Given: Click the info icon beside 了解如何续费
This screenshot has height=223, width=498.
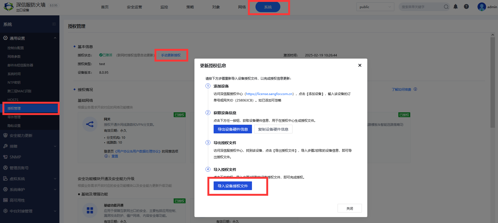Looking at the screenshot, I should click(x=415, y=89).
